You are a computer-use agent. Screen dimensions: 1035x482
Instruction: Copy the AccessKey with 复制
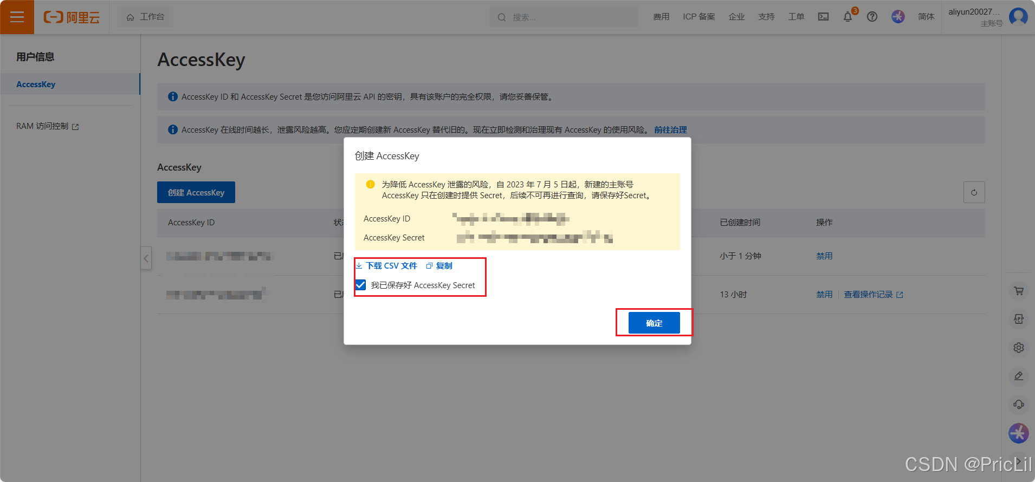[439, 265]
